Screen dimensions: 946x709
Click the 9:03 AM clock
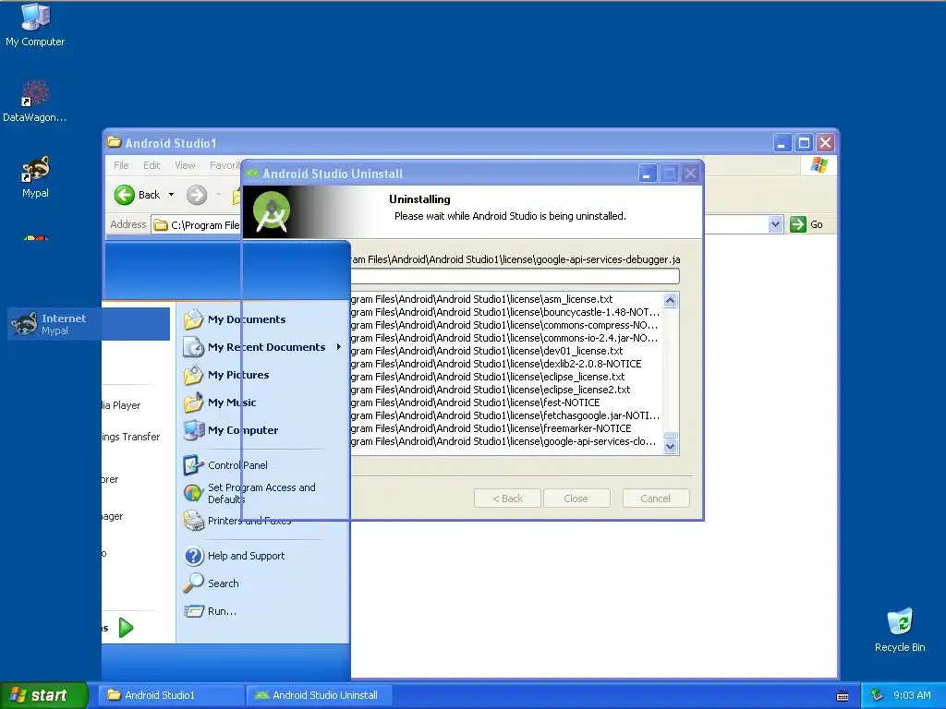[x=912, y=695]
